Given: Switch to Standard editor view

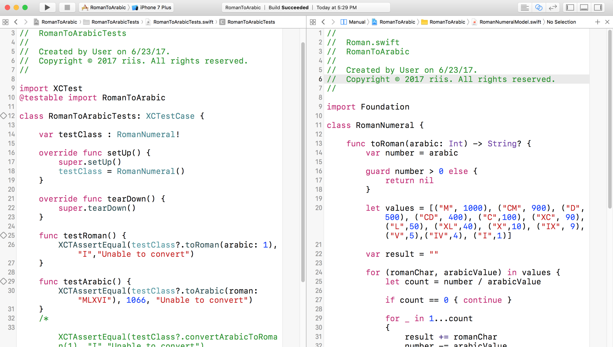Looking at the screenshot, I should (x=525, y=7).
